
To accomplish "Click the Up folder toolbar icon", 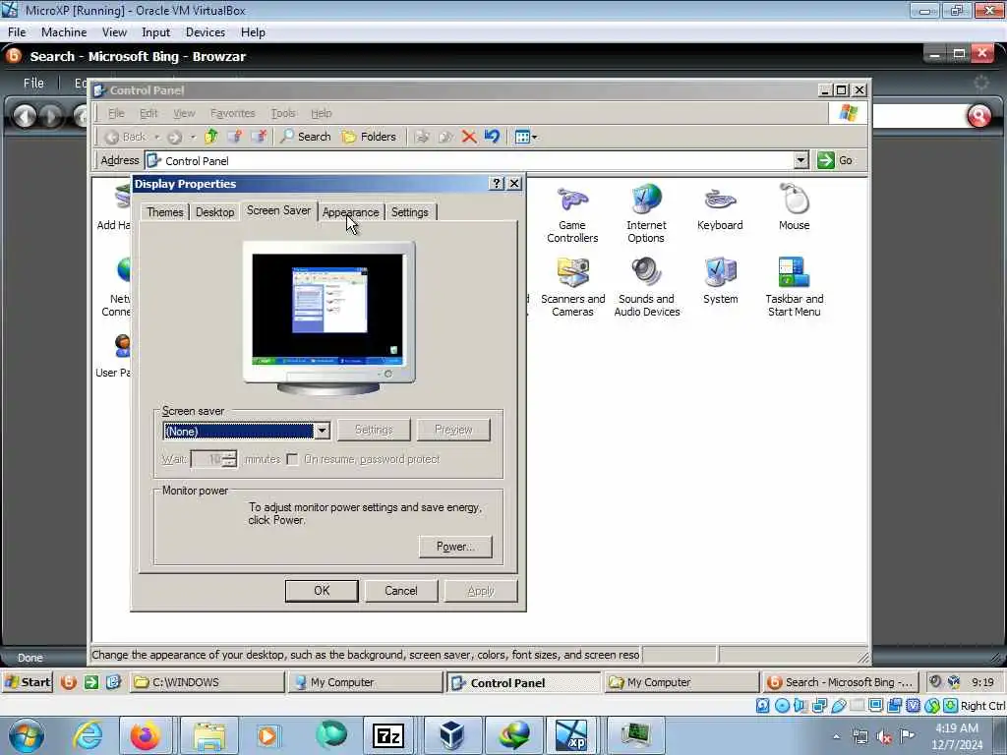I will 210,137.
